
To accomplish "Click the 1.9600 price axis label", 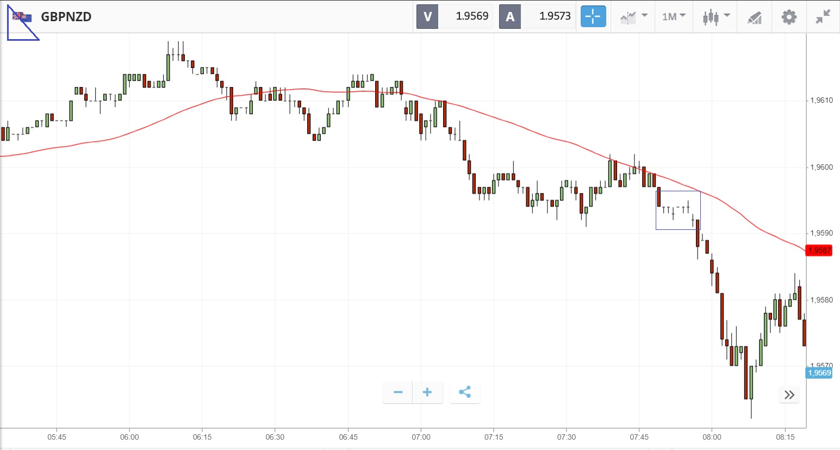I will 822,167.
